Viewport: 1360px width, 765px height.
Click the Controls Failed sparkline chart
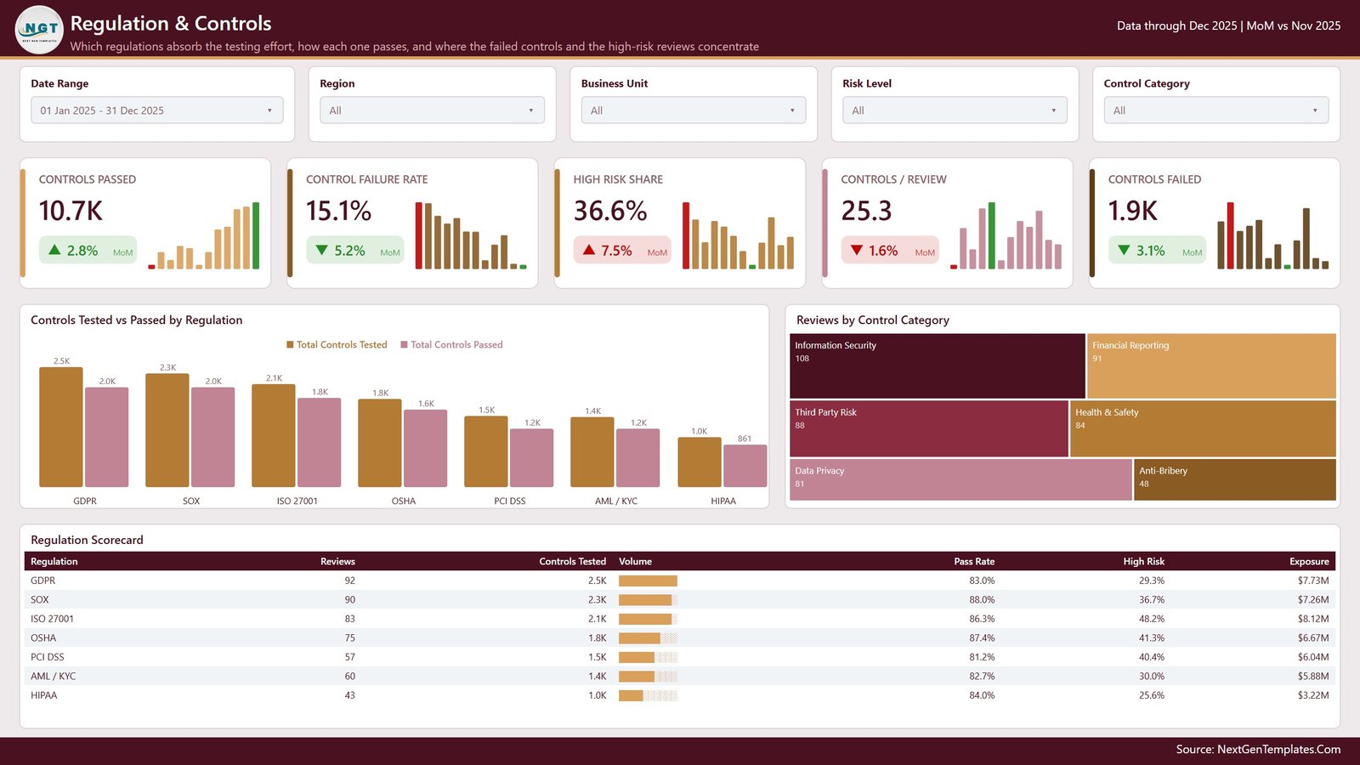pyautogui.click(x=1272, y=235)
